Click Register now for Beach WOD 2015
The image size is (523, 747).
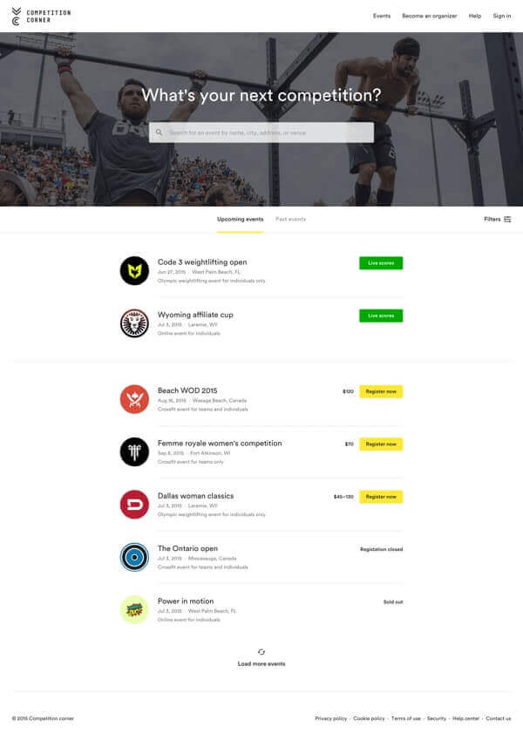(x=381, y=391)
